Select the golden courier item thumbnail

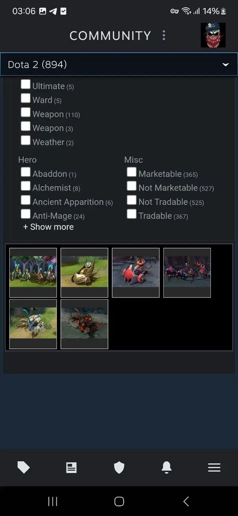(x=84, y=272)
